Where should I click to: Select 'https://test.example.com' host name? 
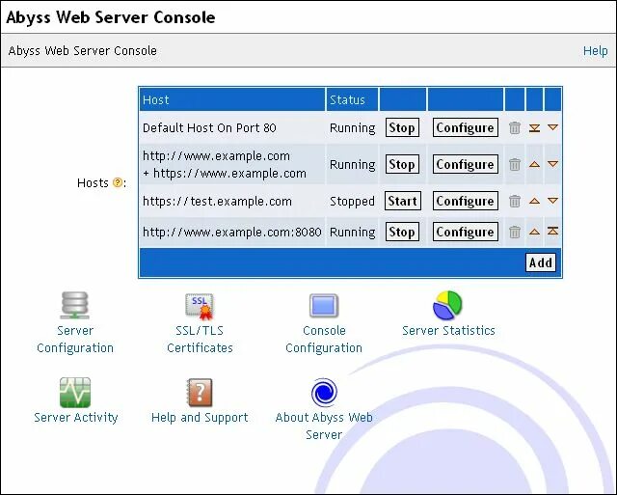(x=217, y=202)
